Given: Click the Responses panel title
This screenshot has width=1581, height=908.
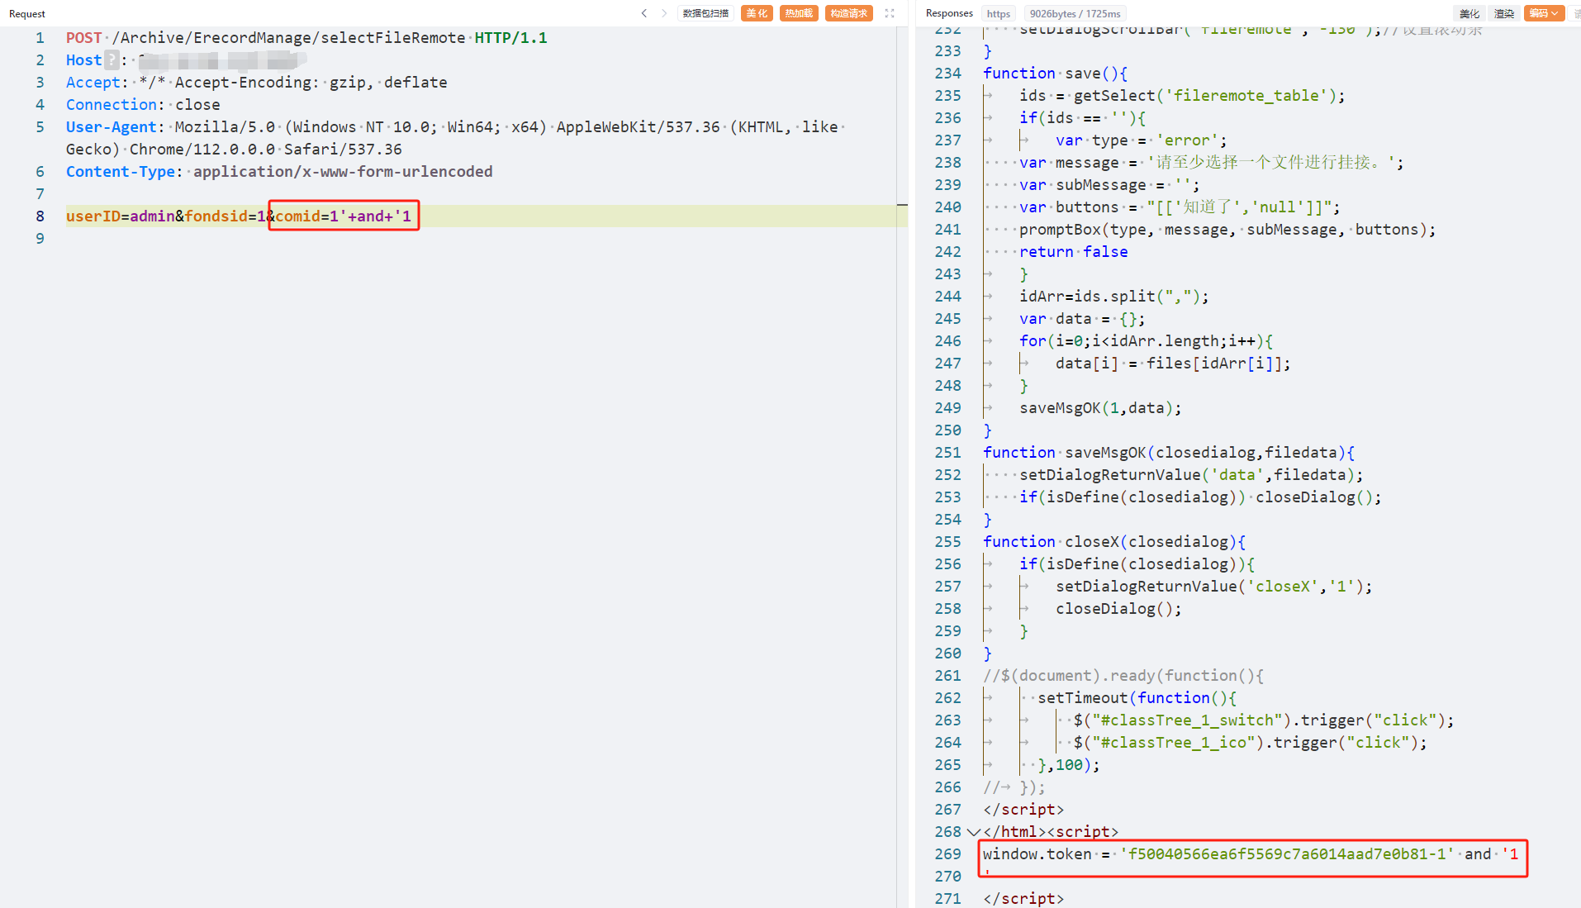Looking at the screenshot, I should [949, 13].
